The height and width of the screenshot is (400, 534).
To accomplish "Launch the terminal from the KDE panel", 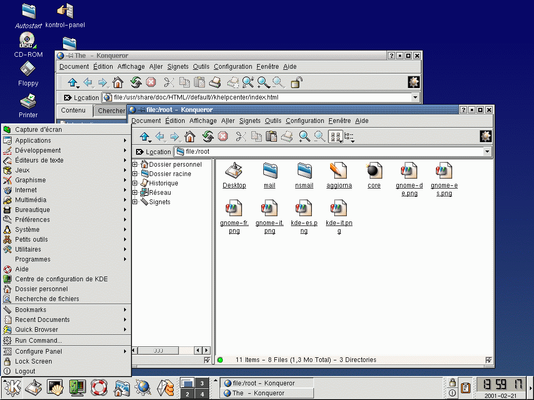I will pos(55,387).
